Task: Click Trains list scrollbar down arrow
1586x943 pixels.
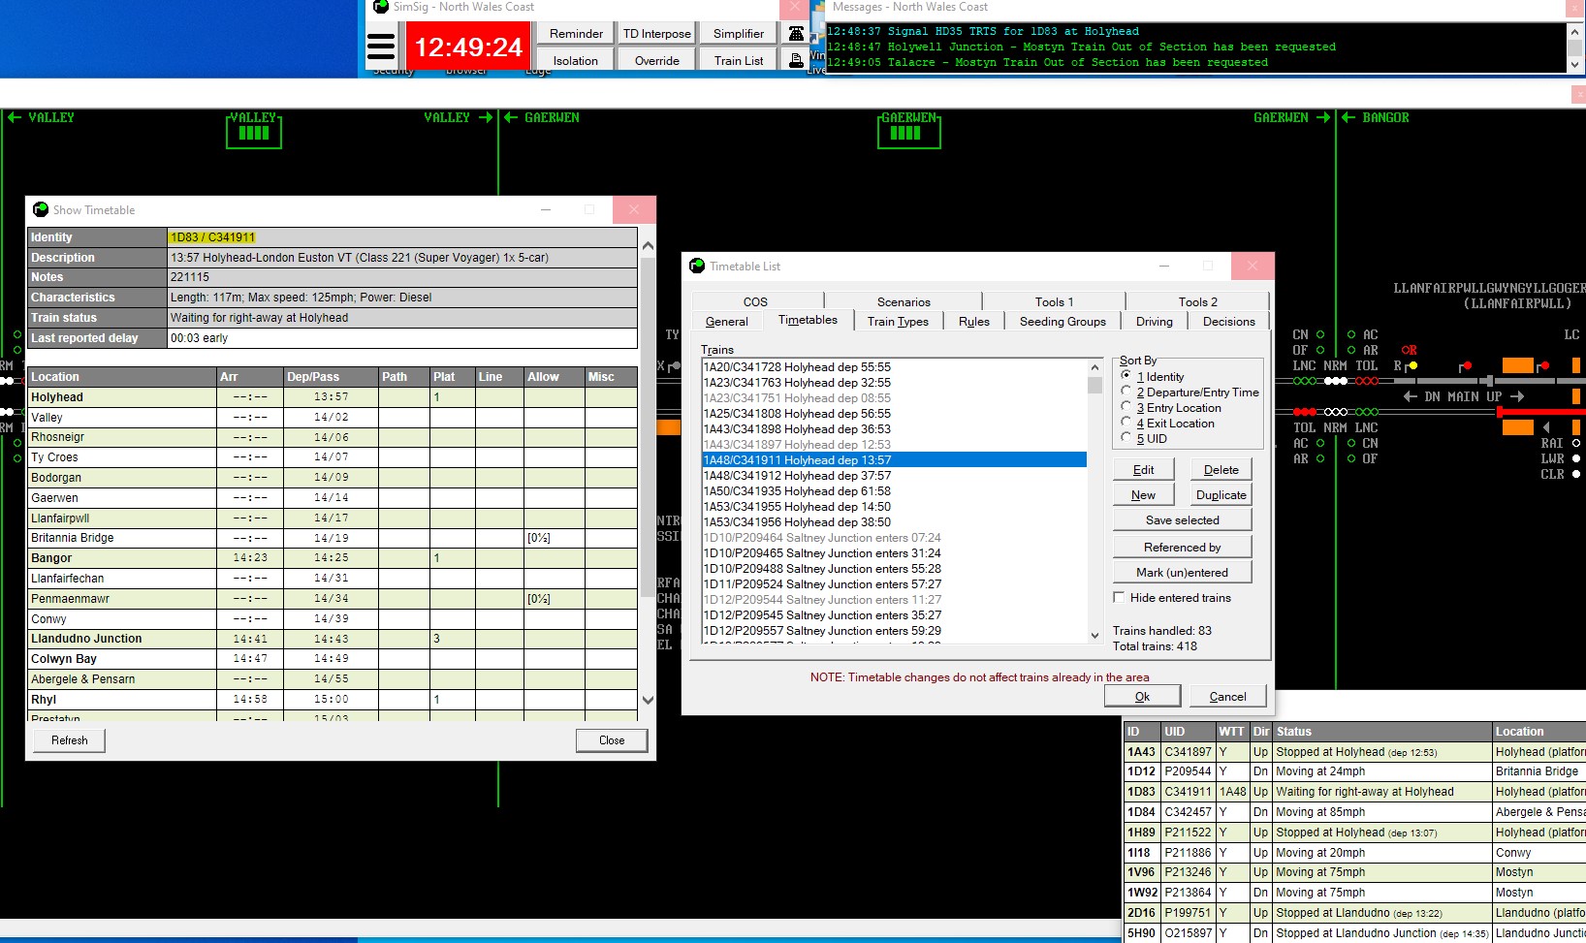Action: tap(1095, 636)
